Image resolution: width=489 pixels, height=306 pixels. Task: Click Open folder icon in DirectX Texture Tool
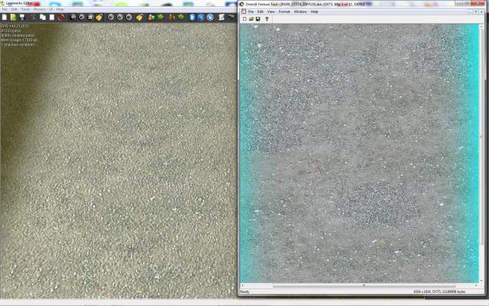(251, 18)
